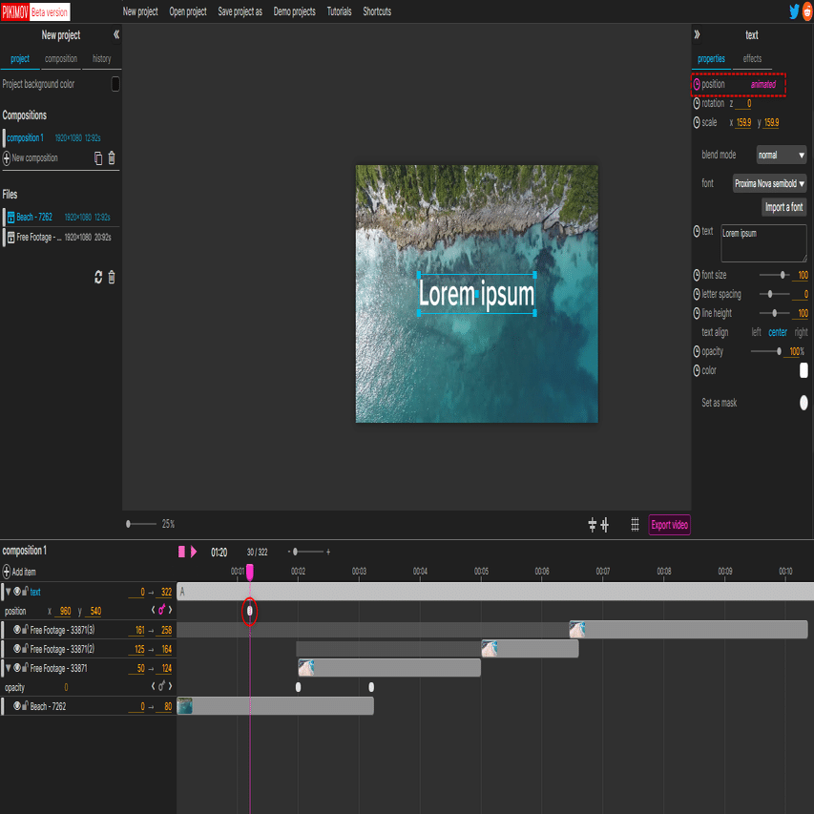
Task: Collapse Free Footage - 33871 layer triangle
Action: click(x=8, y=668)
